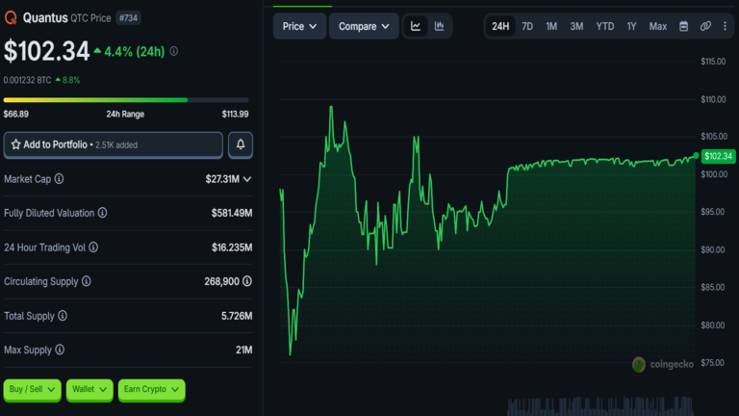Select the 24H time range tab

pos(500,26)
